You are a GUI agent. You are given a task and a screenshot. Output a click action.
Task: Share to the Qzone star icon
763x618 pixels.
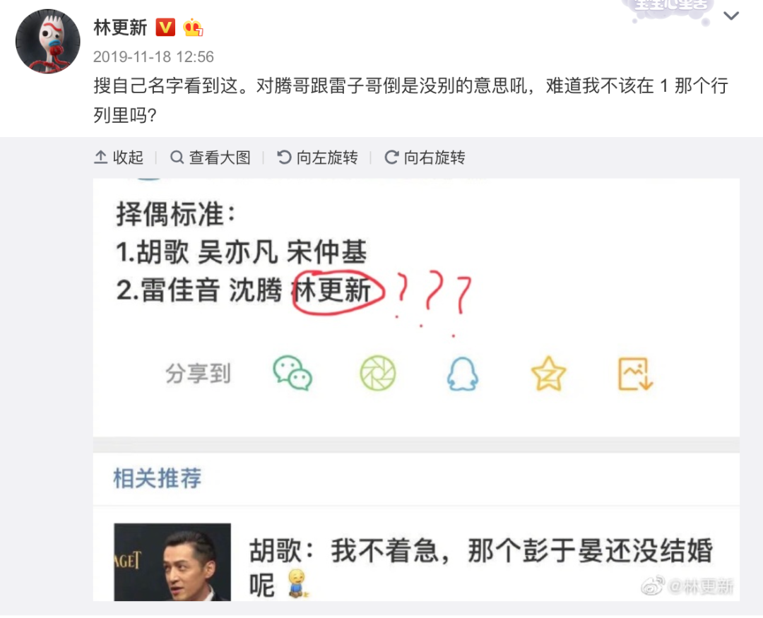(548, 373)
